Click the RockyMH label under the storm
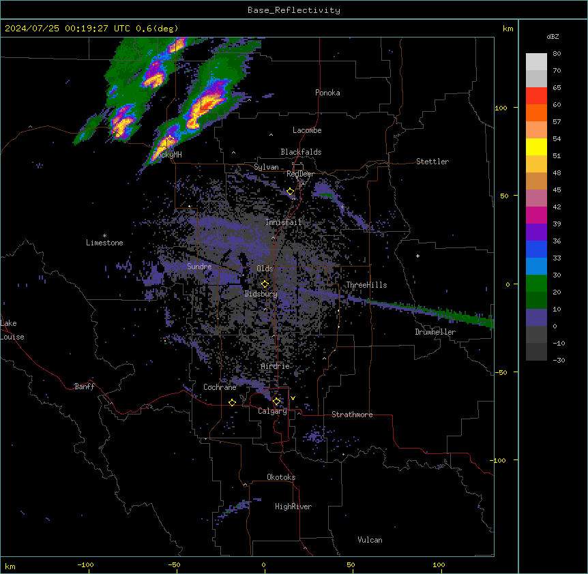This screenshot has height=574, width=588. coord(168,155)
